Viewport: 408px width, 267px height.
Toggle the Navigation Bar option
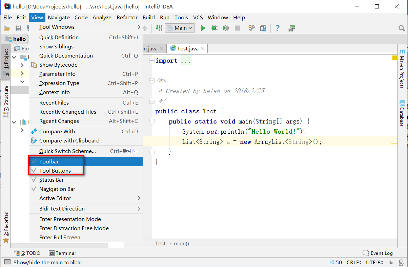[x=86, y=189]
